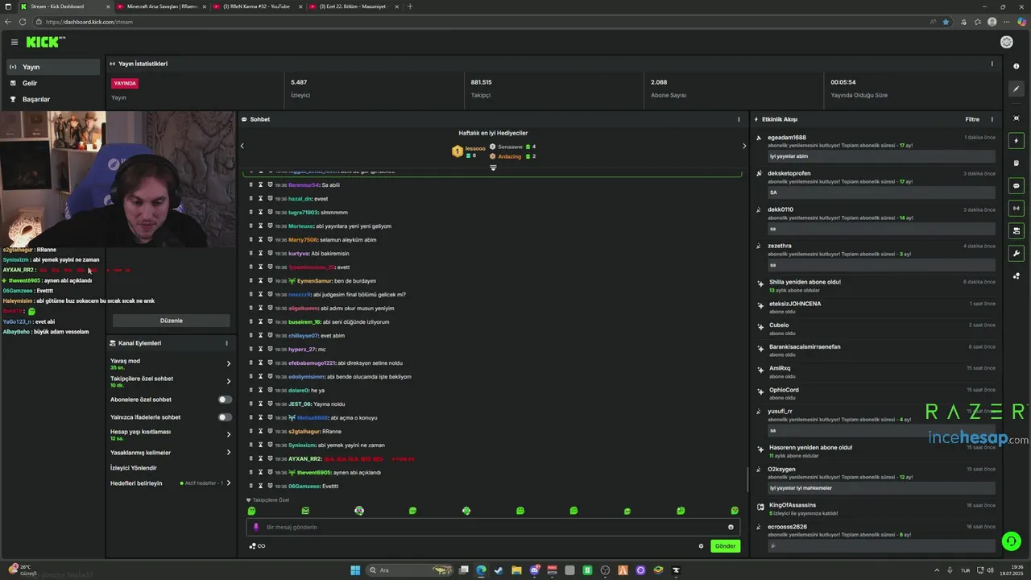The image size is (1031, 580).
Task: Expand Hesap yaşı kısıtlaması options
Action: coord(229,435)
